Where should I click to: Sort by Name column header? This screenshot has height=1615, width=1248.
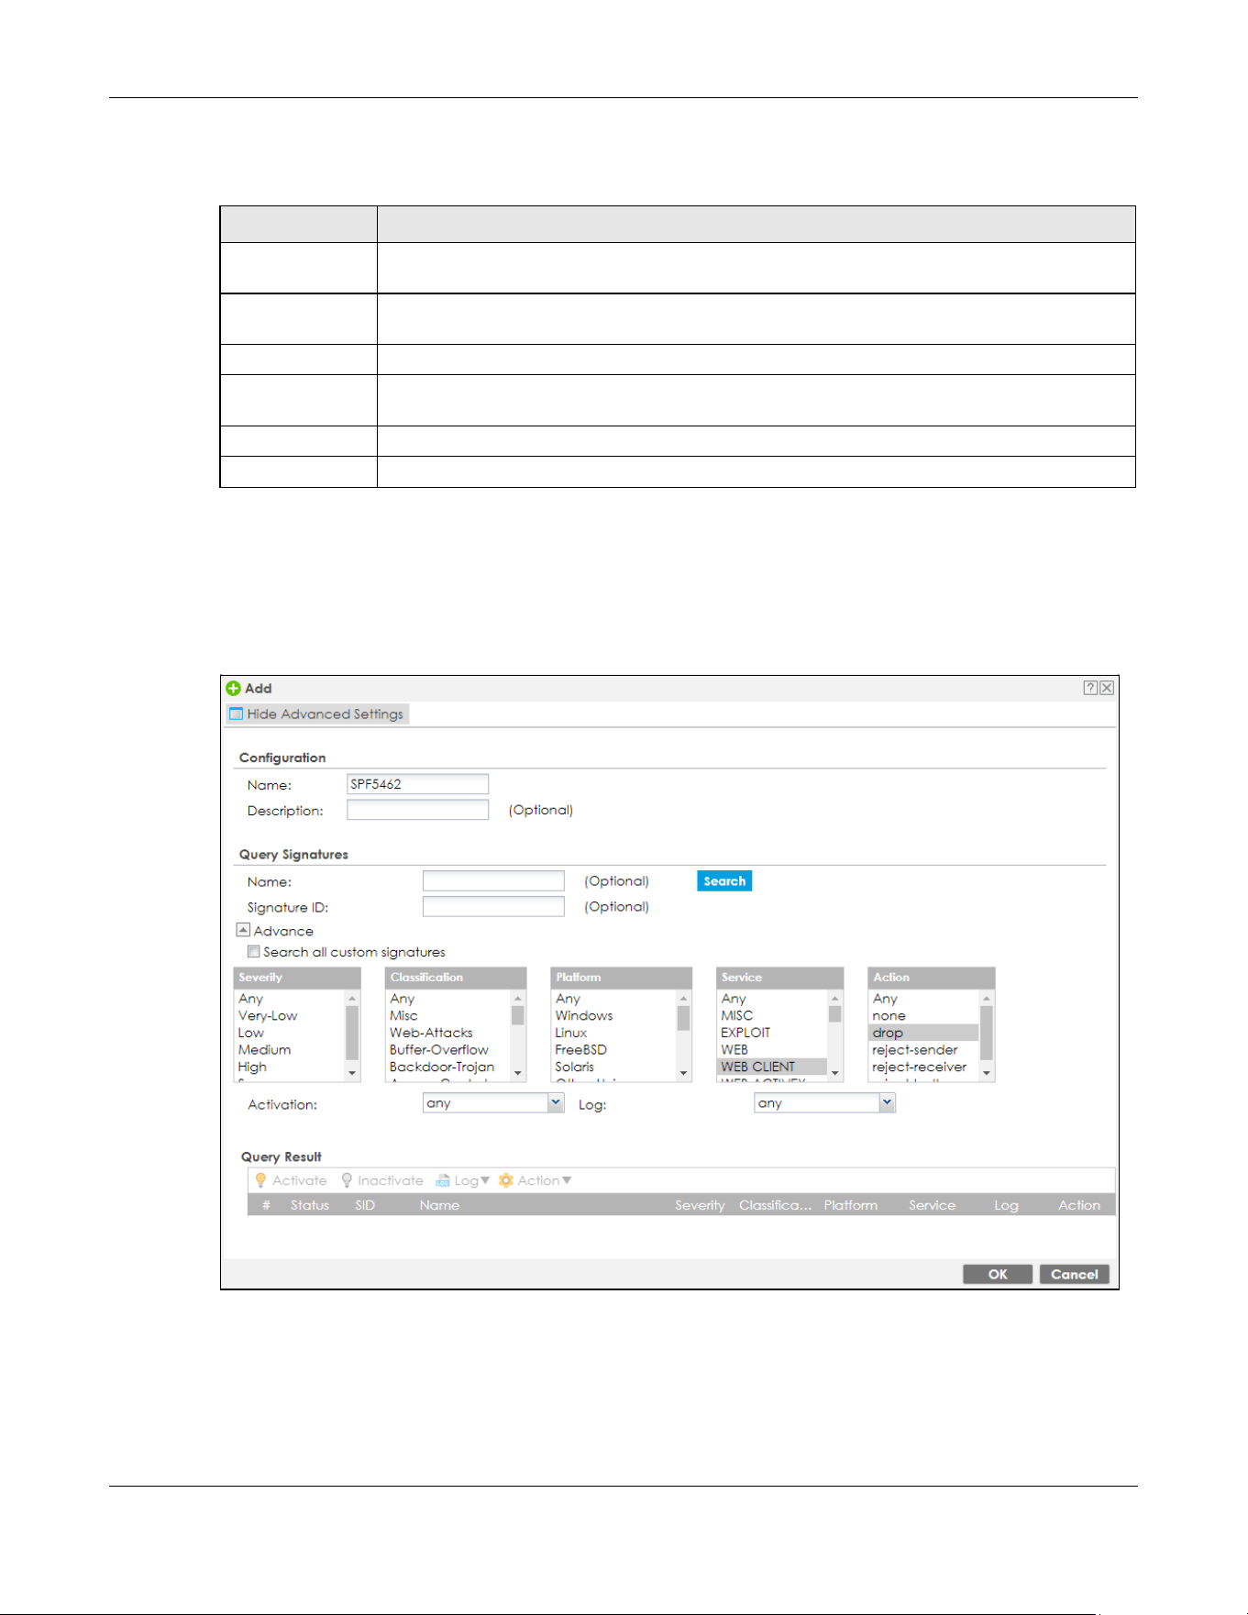[x=439, y=1205]
